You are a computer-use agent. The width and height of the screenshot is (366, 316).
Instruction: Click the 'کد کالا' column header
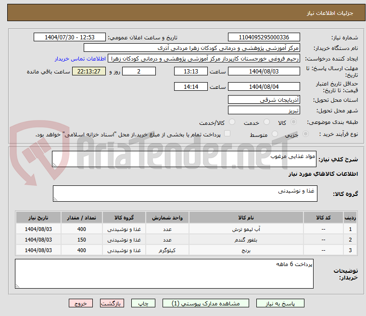tap(323, 218)
